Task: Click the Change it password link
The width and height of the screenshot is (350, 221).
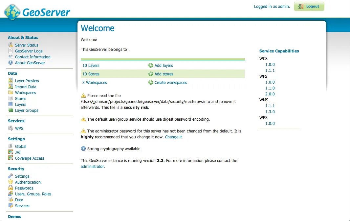Action: pos(173,137)
